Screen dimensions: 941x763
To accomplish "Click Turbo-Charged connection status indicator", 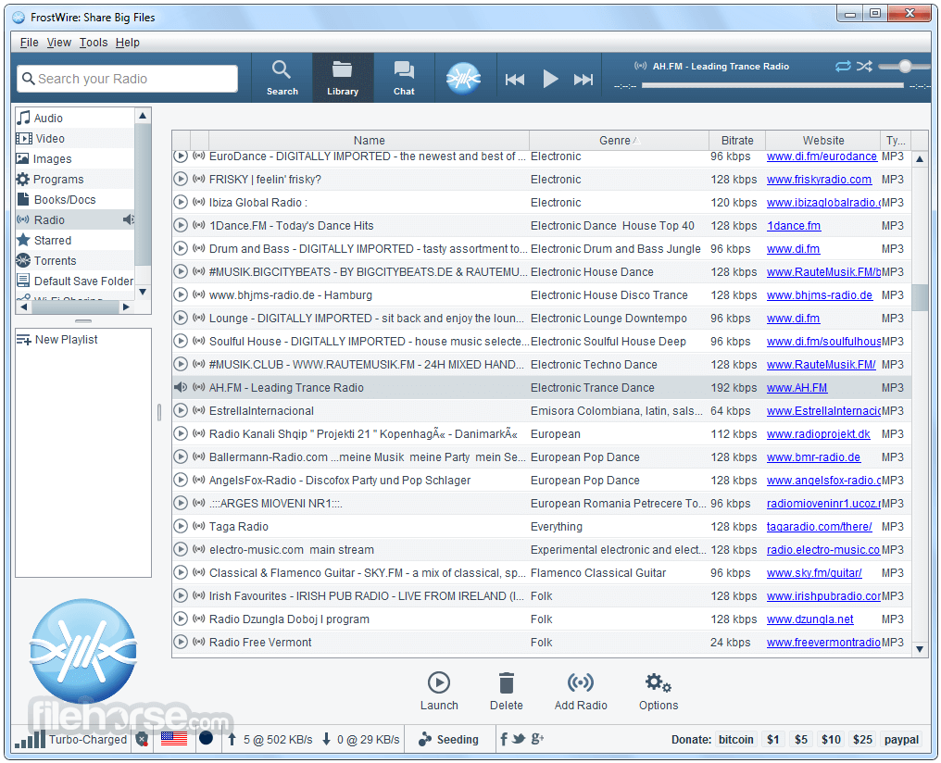I will (x=70, y=739).
